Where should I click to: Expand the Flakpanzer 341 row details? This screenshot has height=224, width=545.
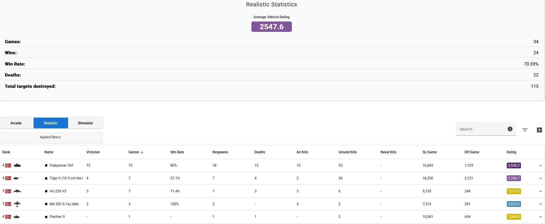click(x=540, y=165)
